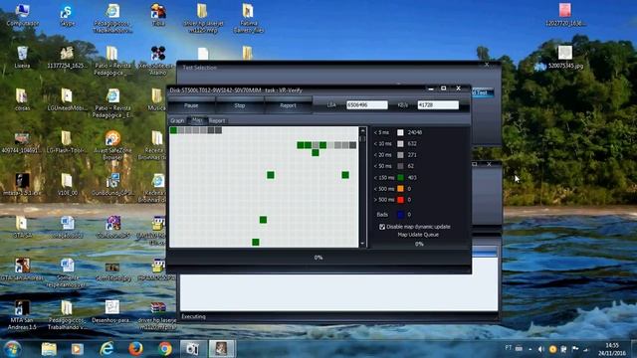
Task: Open Windows Media Player from taskbar
Action: pyautogui.click(x=78, y=349)
